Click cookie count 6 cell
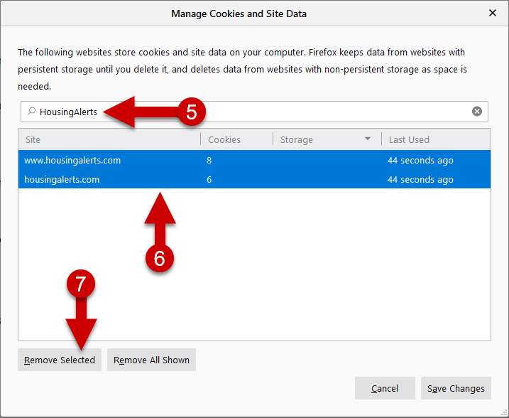Viewport: 509px width, 418px height. pyautogui.click(x=209, y=179)
